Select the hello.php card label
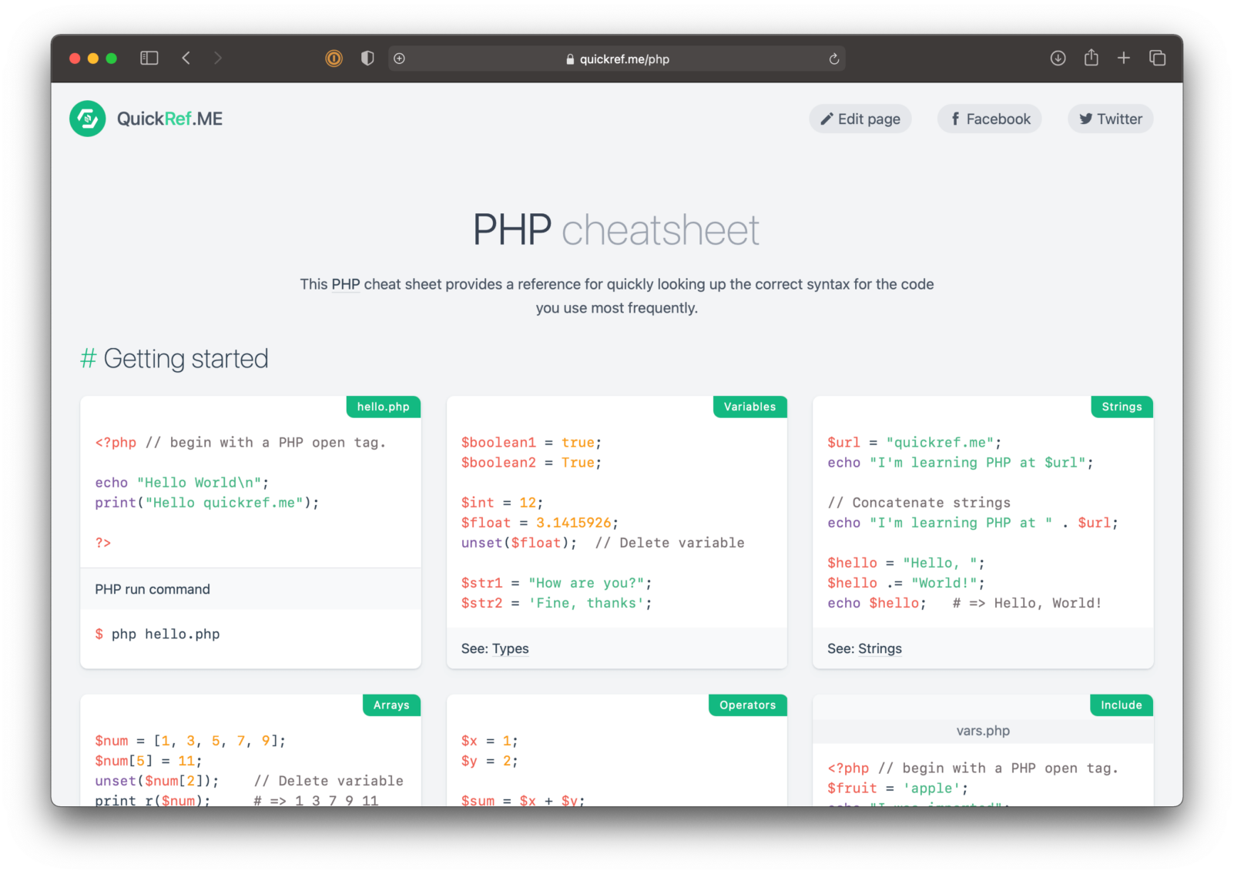 383,407
